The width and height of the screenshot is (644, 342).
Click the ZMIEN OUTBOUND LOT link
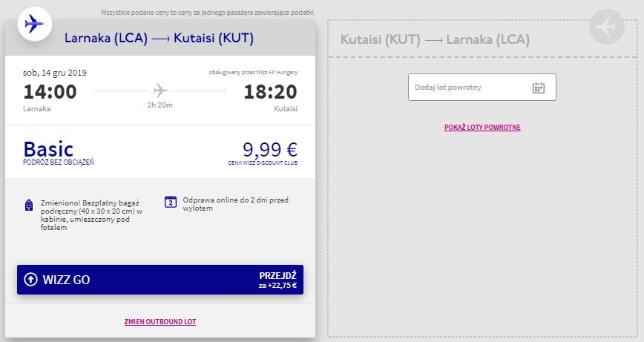click(x=160, y=322)
